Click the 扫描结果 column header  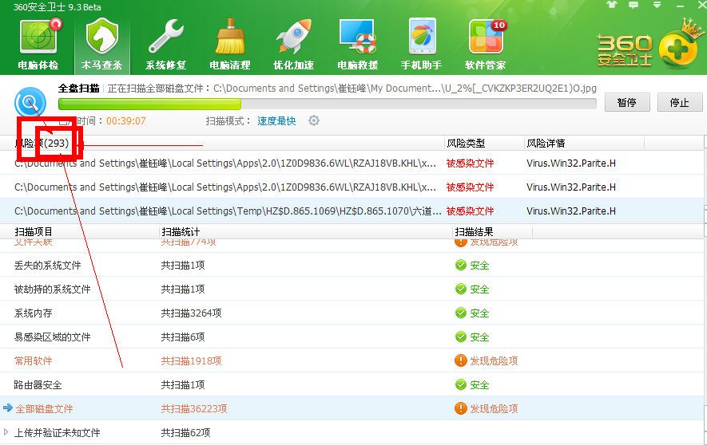pos(474,232)
